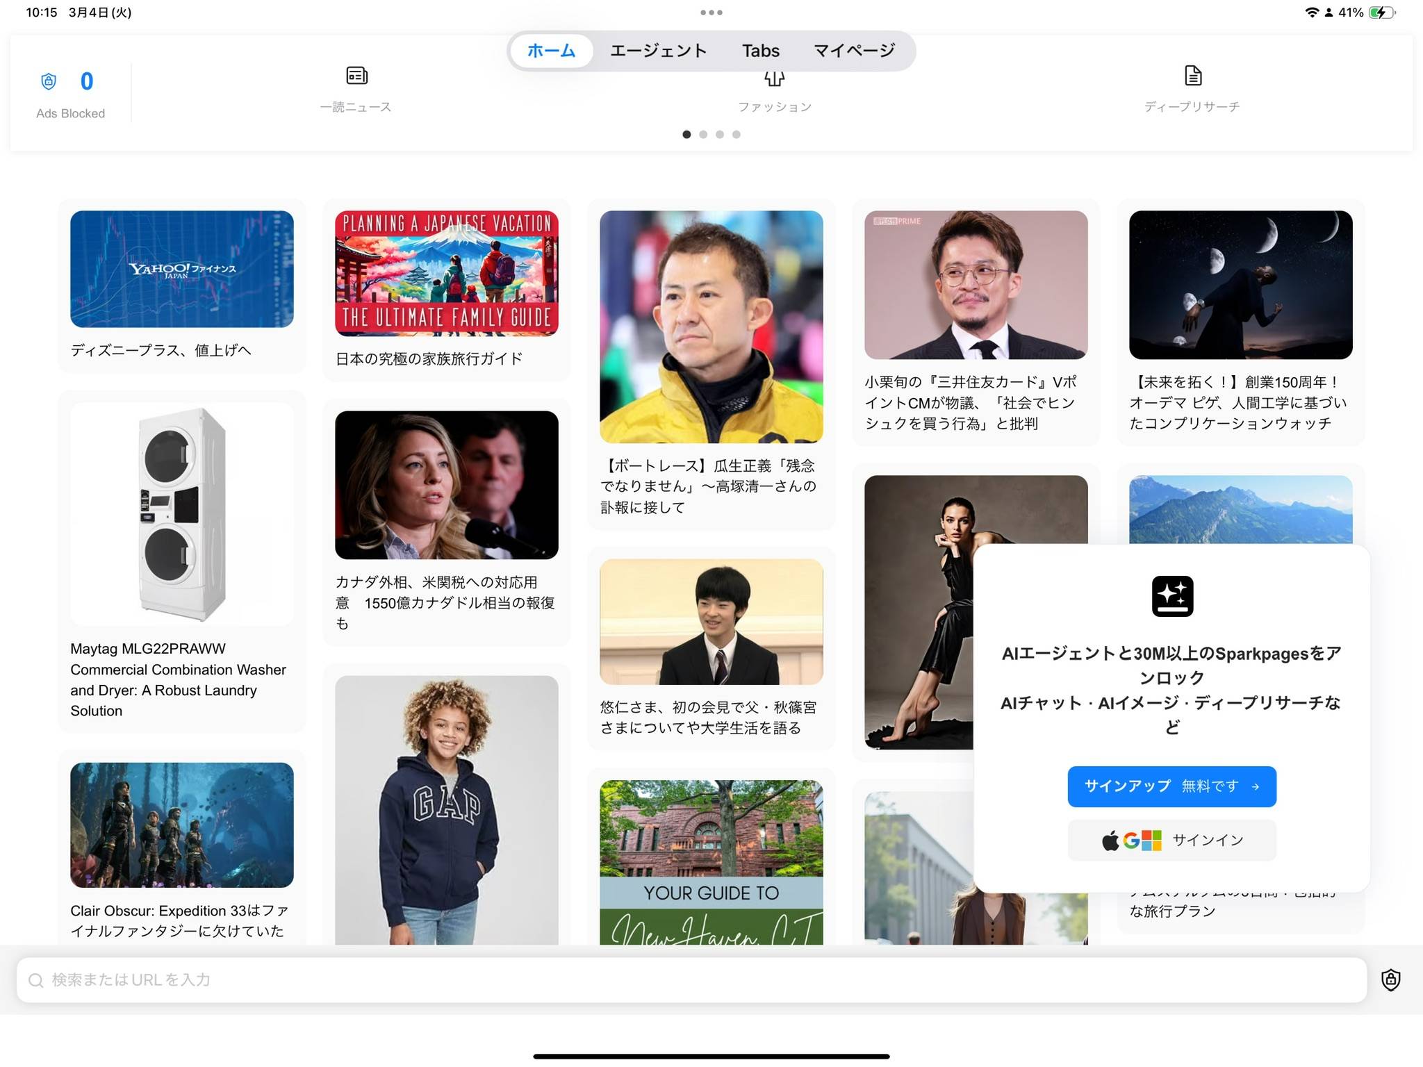
Task: Jump to the third carousel page dot
Action: pyautogui.click(x=720, y=134)
